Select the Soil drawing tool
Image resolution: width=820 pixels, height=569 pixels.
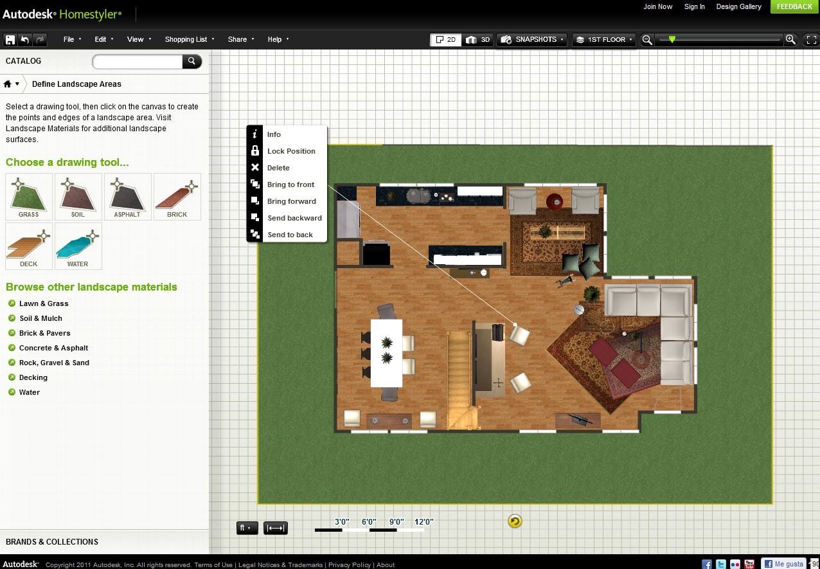[x=78, y=197]
